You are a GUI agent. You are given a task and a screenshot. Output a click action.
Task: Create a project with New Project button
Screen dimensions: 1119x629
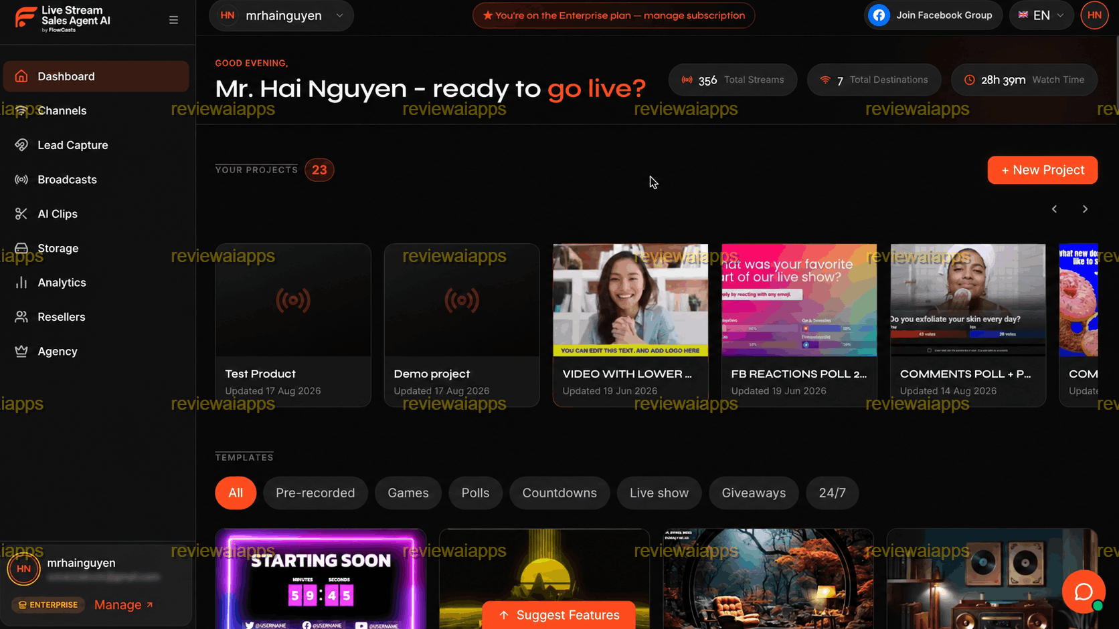coord(1043,170)
